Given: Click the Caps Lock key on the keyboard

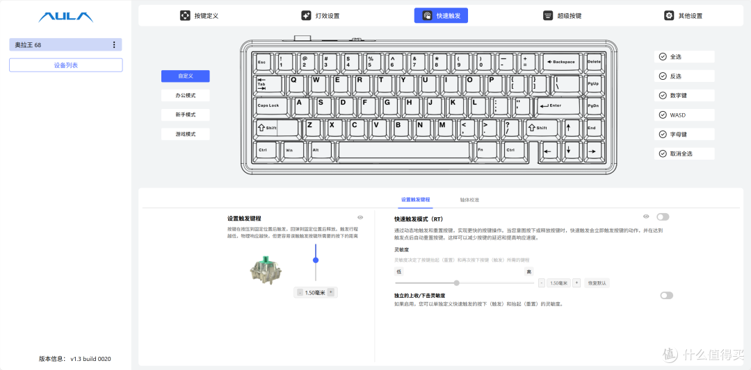Looking at the screenshot, I should (x=272, y=106).
